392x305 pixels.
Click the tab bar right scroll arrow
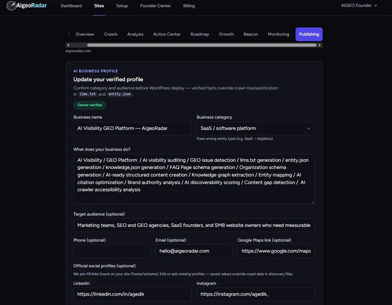tap(320, 45)
